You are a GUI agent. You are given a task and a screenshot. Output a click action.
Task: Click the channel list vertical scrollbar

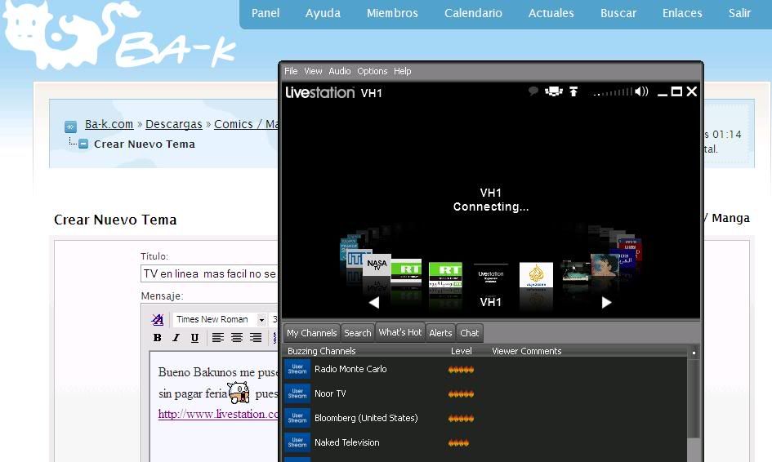pos(694,398)
